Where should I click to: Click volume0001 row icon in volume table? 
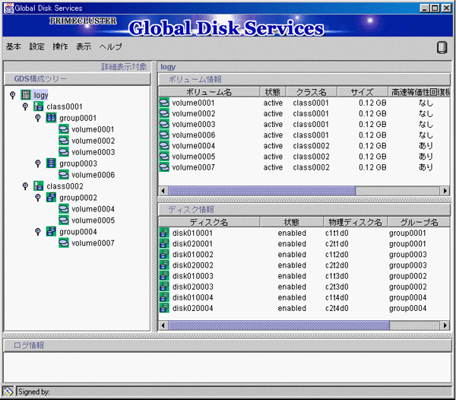tap(164, 103)
